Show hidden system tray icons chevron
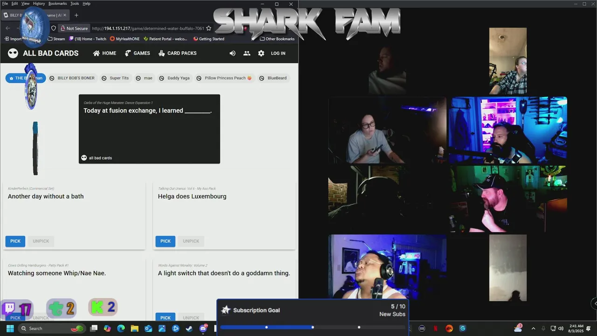This screenshot has width=597, height=336. 533,329
